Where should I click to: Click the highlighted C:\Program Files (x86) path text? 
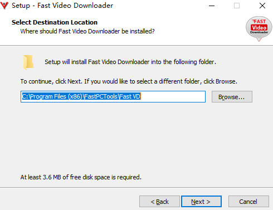(x=52, y=96)
